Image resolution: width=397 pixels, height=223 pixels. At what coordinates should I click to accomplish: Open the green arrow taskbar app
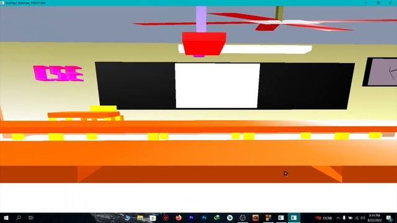(x=217, y=217)
